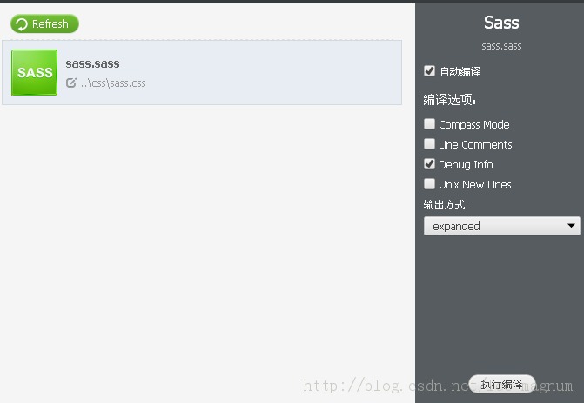Click the edit output path pencil icon

(71, 83)
